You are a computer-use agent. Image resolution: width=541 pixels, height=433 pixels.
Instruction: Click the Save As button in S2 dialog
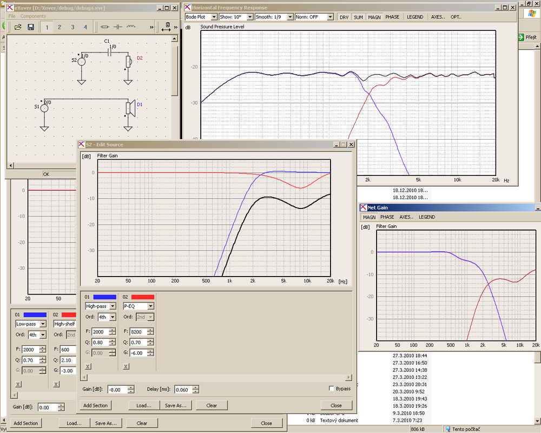(176, 405)
